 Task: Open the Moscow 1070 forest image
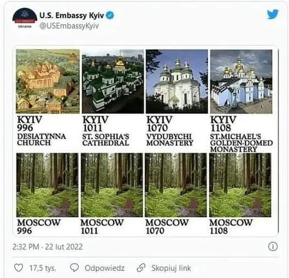click(176, 185)
